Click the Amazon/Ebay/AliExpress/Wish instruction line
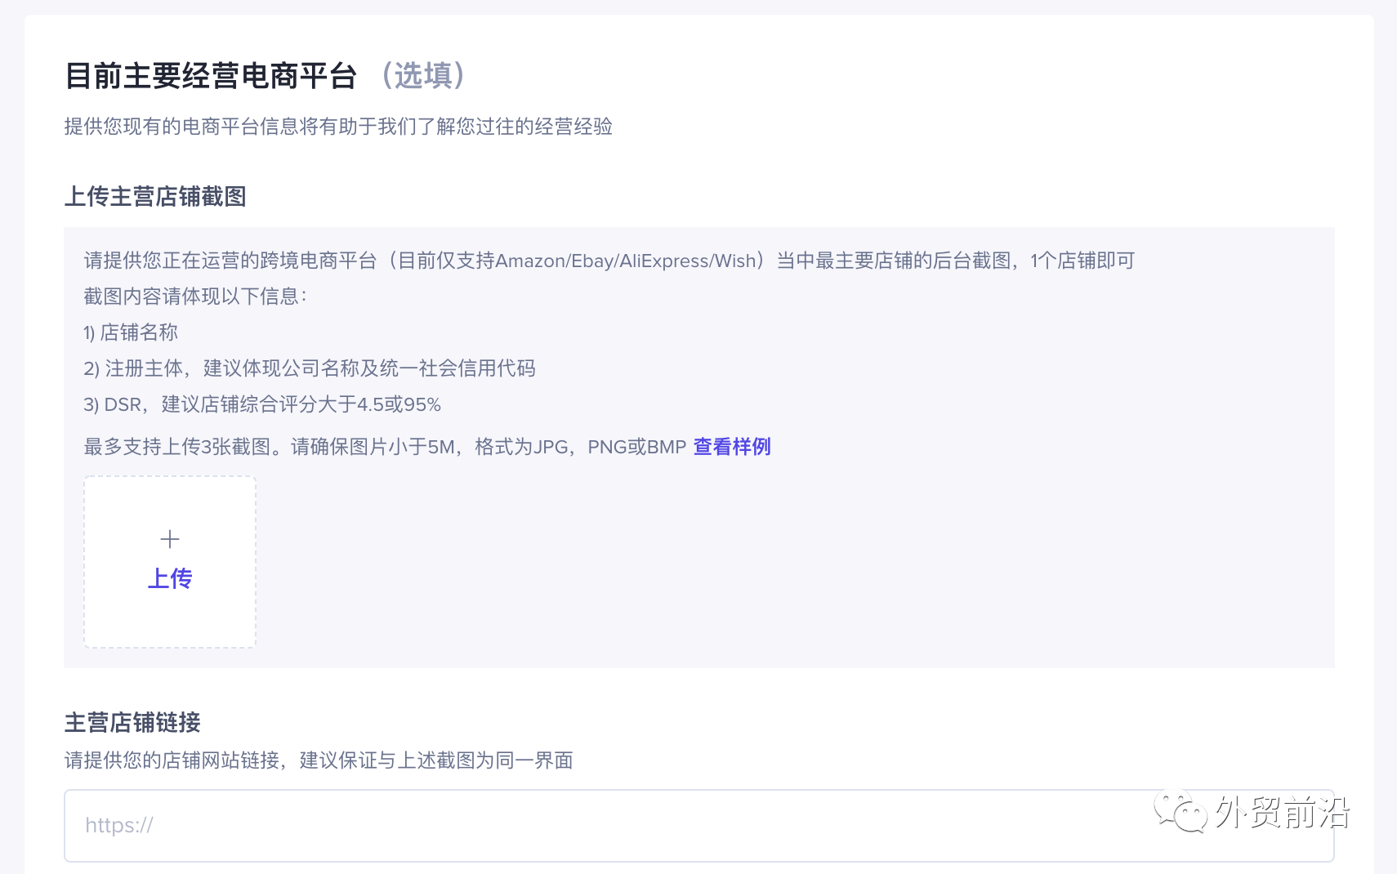This screenshot has height=874, width=1397. click(609, 261)
